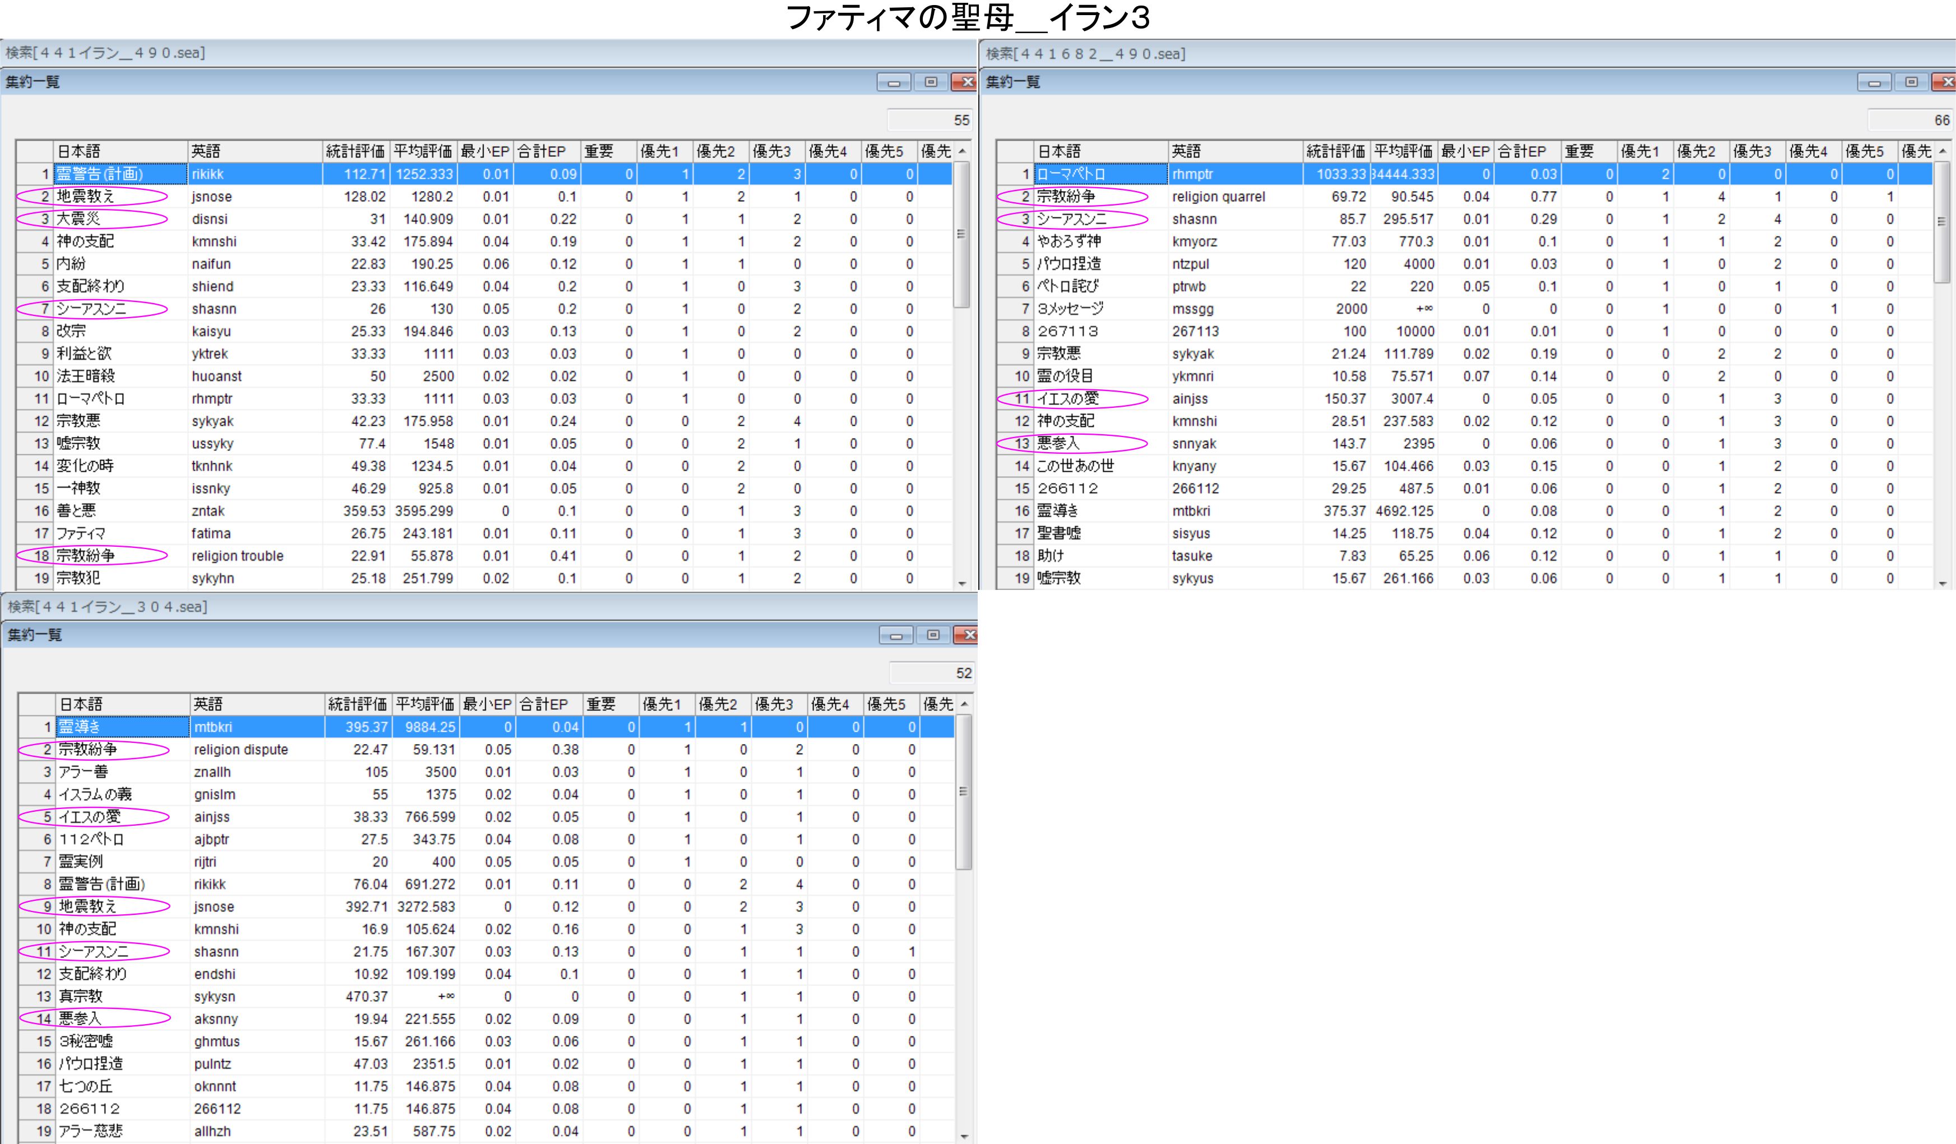
Task: Minimize the bottom 集約一覧 window
Action: tap(896, 636)
